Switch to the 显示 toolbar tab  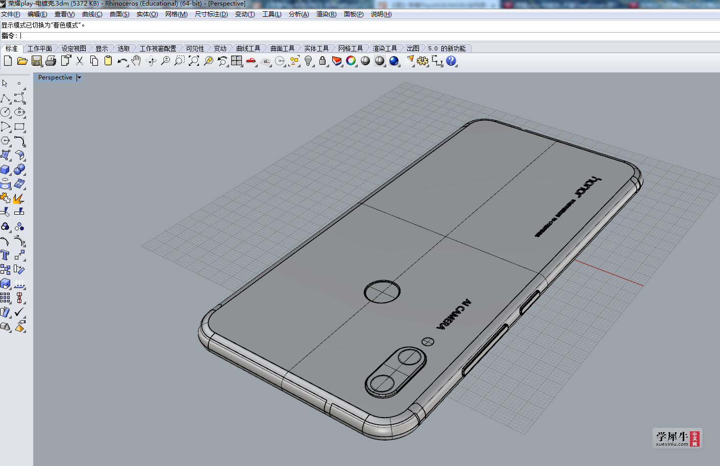coord(102,48)
